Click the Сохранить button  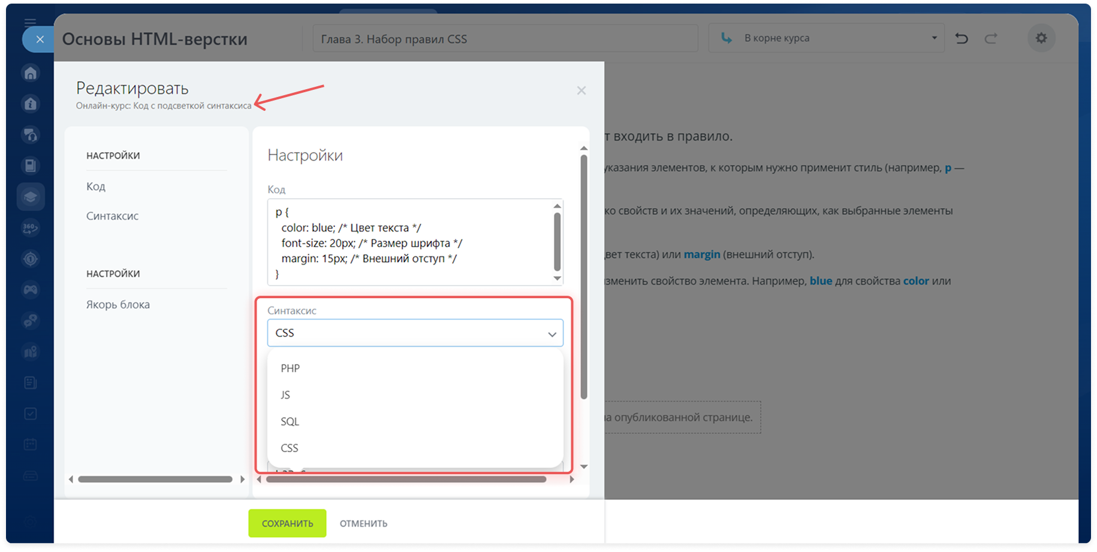tap(287, 523)
